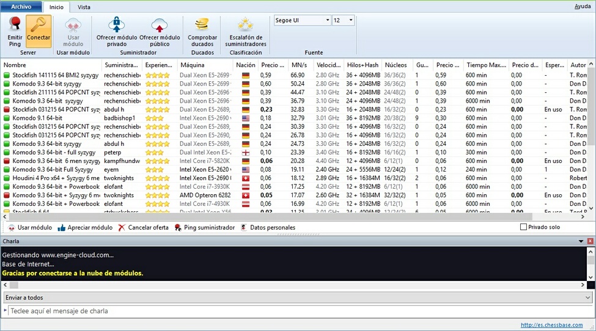Open Datos personales
This screenshot has height=331, width=596.
[x=245, y=228]
